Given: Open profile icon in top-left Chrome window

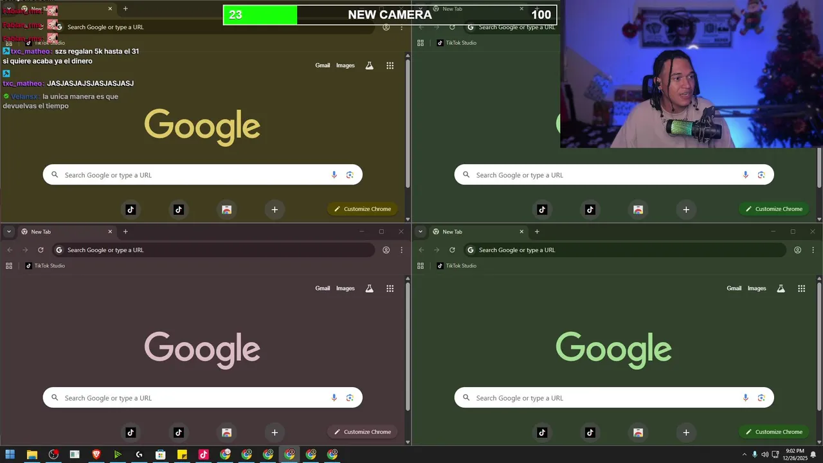Looking at the screenshot, I should 386,27.
